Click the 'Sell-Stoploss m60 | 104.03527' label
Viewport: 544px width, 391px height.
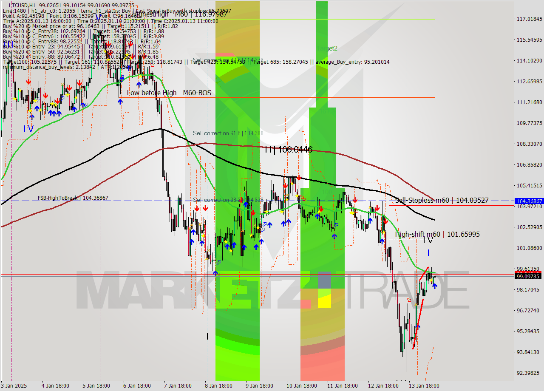click(x=442, y=200)
